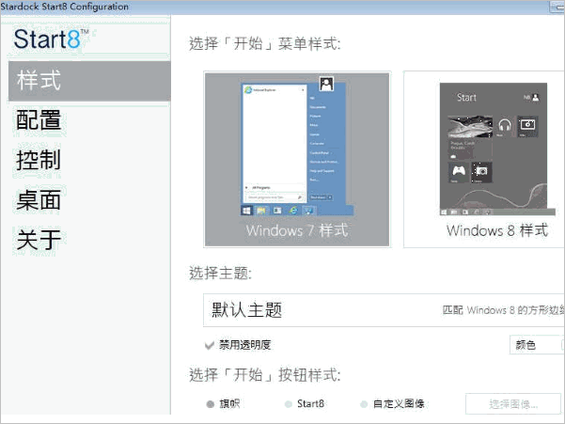
Task: Choose the 自定义图像 radio option
Action: click(x=364, y=404)
